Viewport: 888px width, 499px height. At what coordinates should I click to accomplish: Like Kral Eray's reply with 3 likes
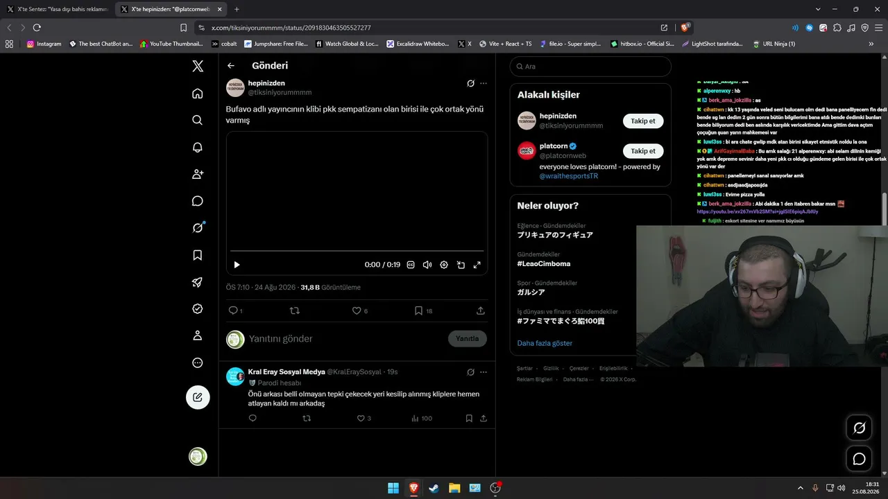click(x=361, y=418)
